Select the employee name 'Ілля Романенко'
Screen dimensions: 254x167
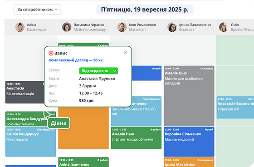[x=142, y=25]
